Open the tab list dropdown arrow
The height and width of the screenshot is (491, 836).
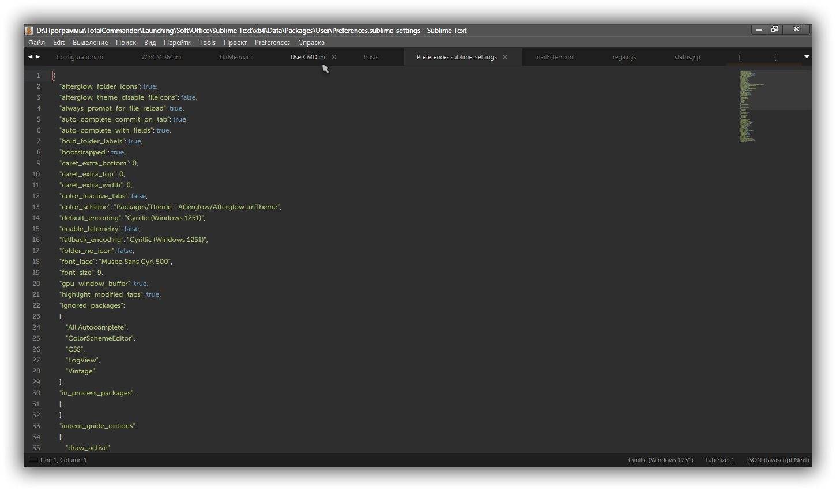pos(807,56)
